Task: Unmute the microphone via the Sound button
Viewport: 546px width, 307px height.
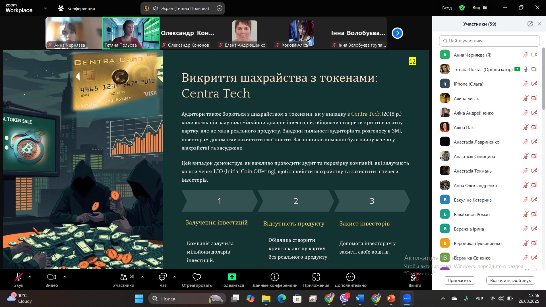Action: pos(19,277)
